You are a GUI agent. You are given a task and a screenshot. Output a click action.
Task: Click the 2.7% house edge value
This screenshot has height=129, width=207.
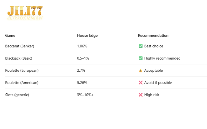click(x=81, y=70)
